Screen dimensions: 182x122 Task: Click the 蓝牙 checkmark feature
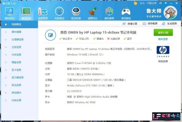[x=128, y=39]
